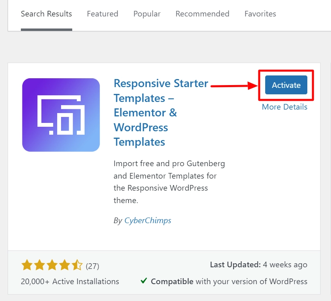Open the More Details link
331x301 pixels.
(284, 107)
